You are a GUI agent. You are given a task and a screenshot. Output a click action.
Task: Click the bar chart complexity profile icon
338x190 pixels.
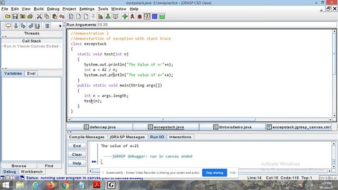pos(100,16)
